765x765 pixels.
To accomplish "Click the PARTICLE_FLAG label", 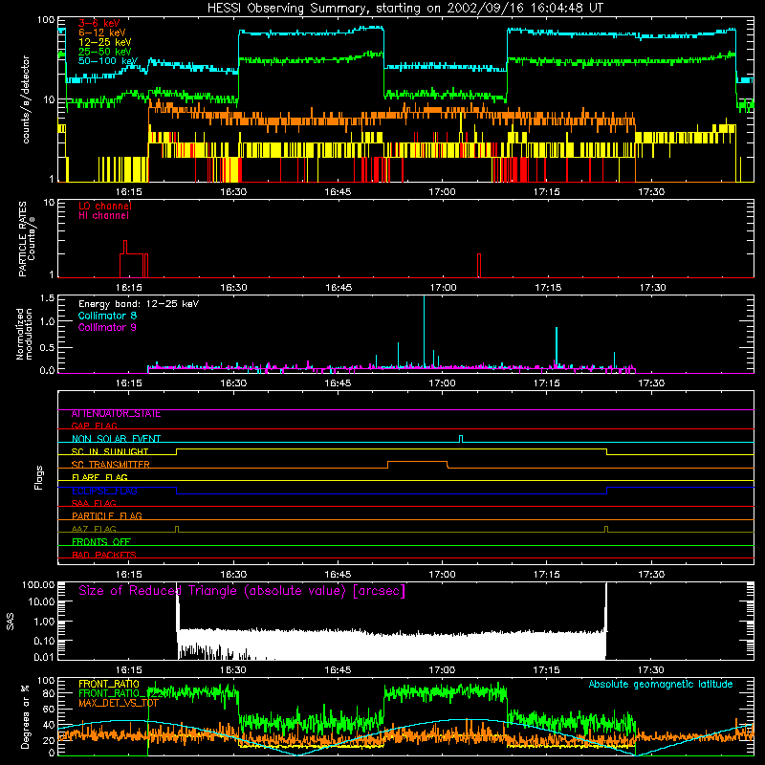I will (107, 516).
